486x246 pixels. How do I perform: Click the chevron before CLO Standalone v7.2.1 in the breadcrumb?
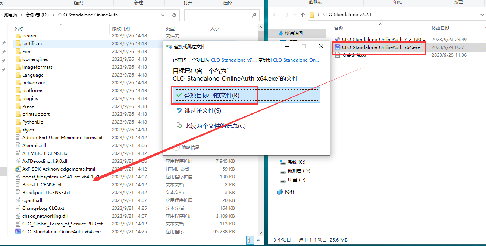[319, 15]
